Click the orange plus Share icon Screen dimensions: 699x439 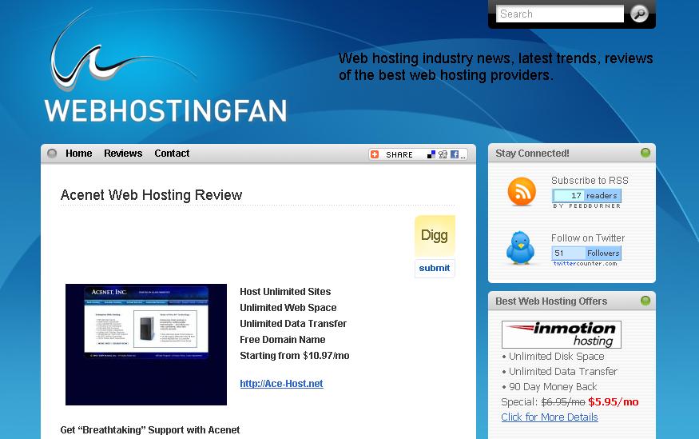375,154
